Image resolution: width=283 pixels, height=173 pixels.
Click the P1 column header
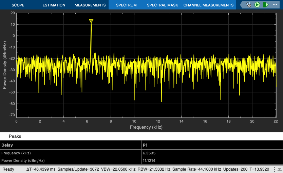point(146,145)
